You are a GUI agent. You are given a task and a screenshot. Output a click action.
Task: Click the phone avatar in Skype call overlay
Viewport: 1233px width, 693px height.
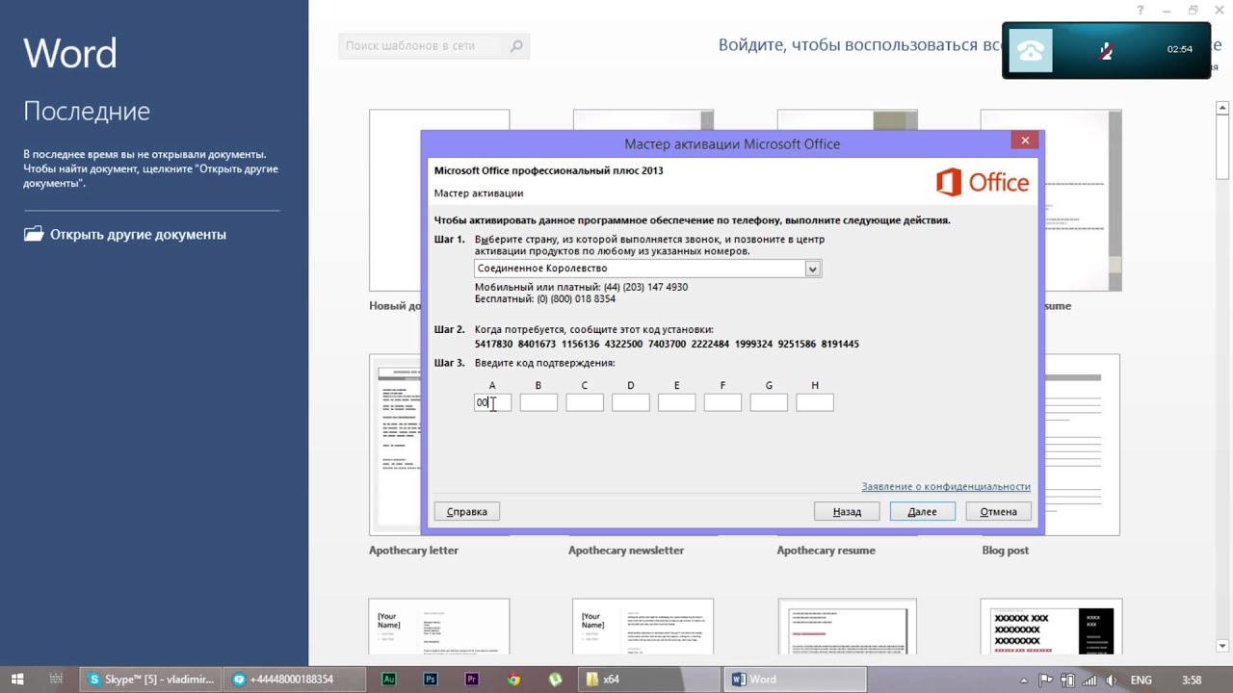point(1031,51)
